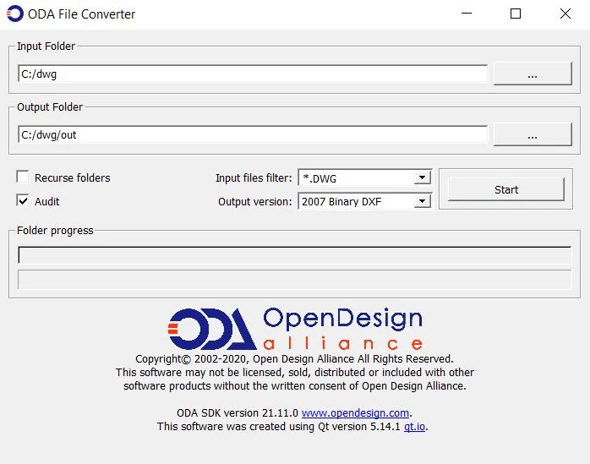Browse for Input Folder using the ... button
This screenshot has height=464, width=590.
click(x=533, y=74)
